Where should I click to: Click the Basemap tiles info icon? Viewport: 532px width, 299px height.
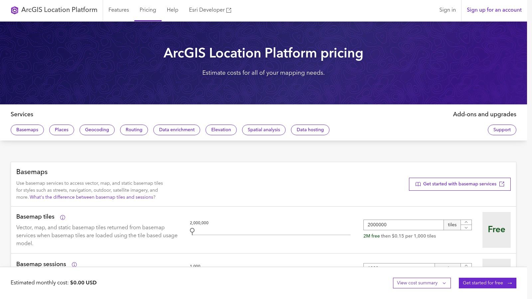(63, 217)
